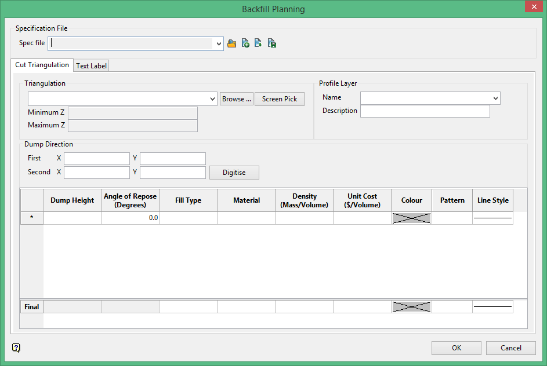Click the Profile Layer Description field
Viewport: 547px width, 366px height.
pos(425,111)
